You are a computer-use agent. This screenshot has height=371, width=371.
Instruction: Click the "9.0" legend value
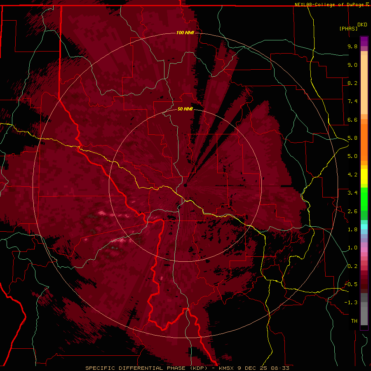coord(352,65)
